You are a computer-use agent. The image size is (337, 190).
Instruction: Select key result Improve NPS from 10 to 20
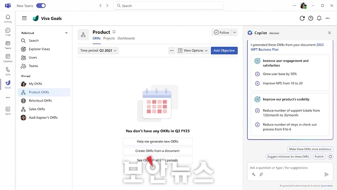(x=283, y=83)
